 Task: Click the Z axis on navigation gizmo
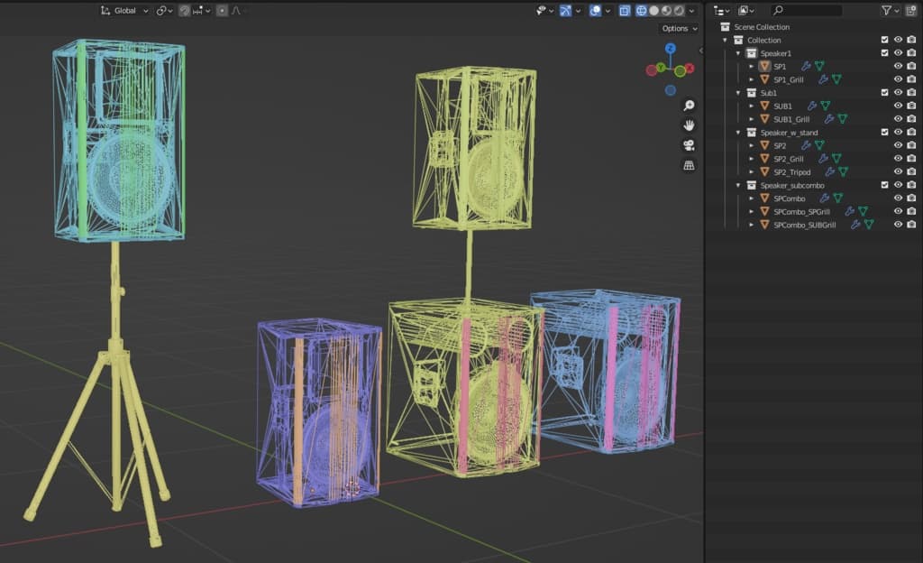tap(671, 50)
